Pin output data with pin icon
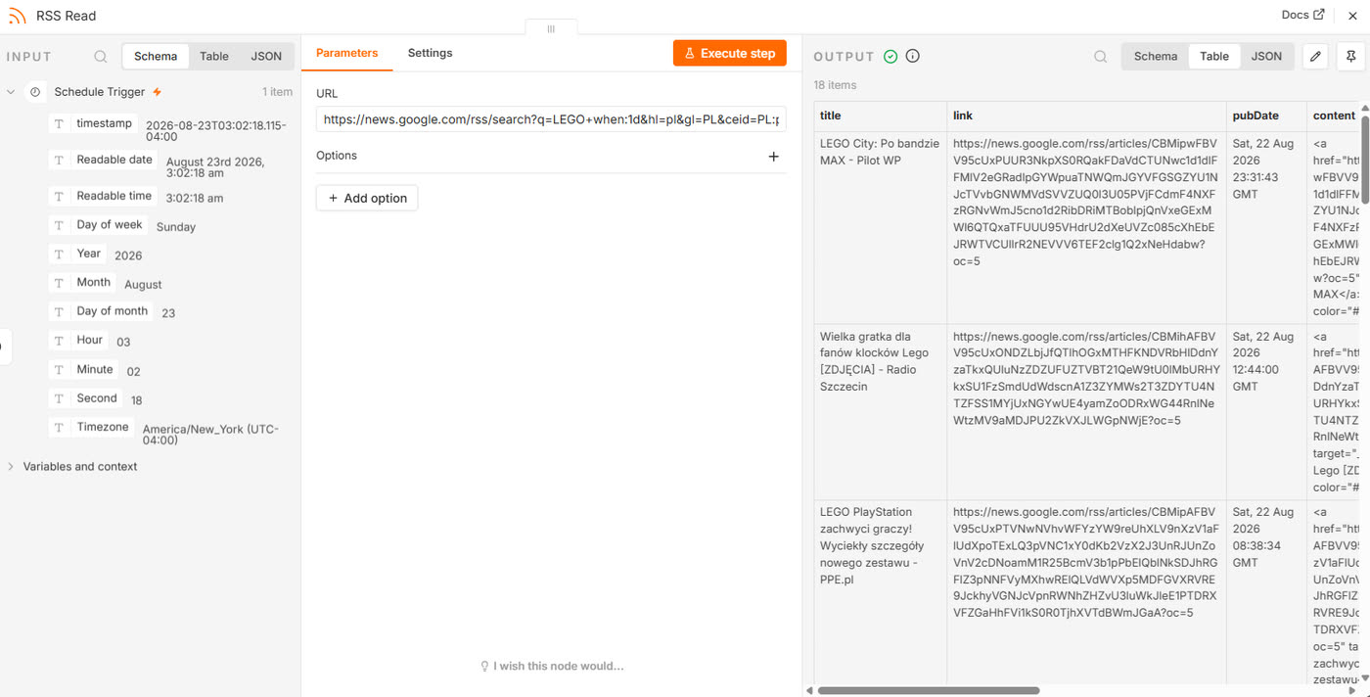This screenshot has height=697, width=1370. (x=1351, y=57)
